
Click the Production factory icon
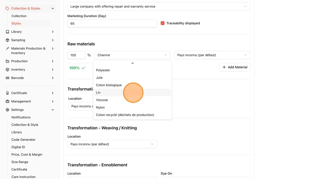pos(7,61)
